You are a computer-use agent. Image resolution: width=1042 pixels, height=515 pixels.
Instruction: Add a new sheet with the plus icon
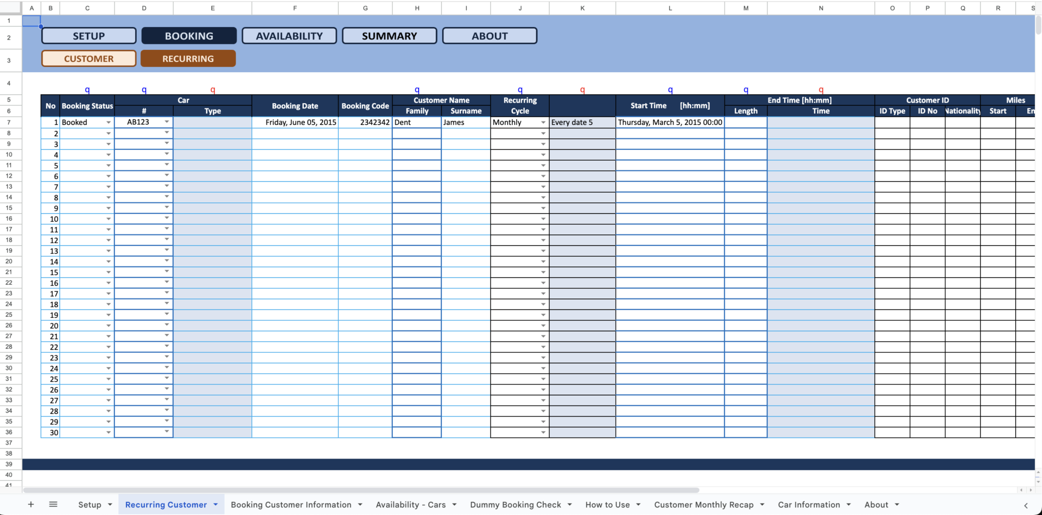click(31, 504)
